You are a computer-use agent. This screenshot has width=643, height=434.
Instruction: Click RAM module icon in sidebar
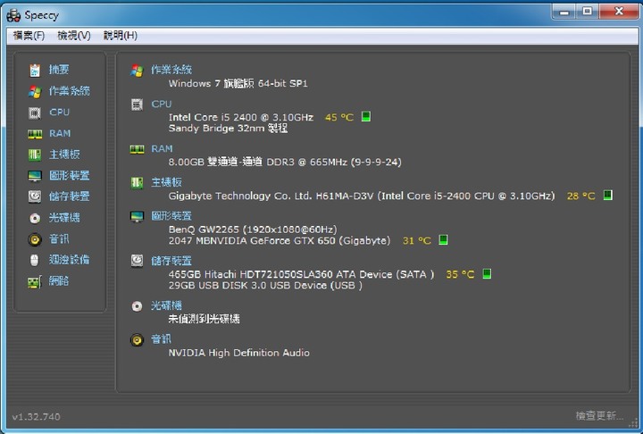coord(35,134)
